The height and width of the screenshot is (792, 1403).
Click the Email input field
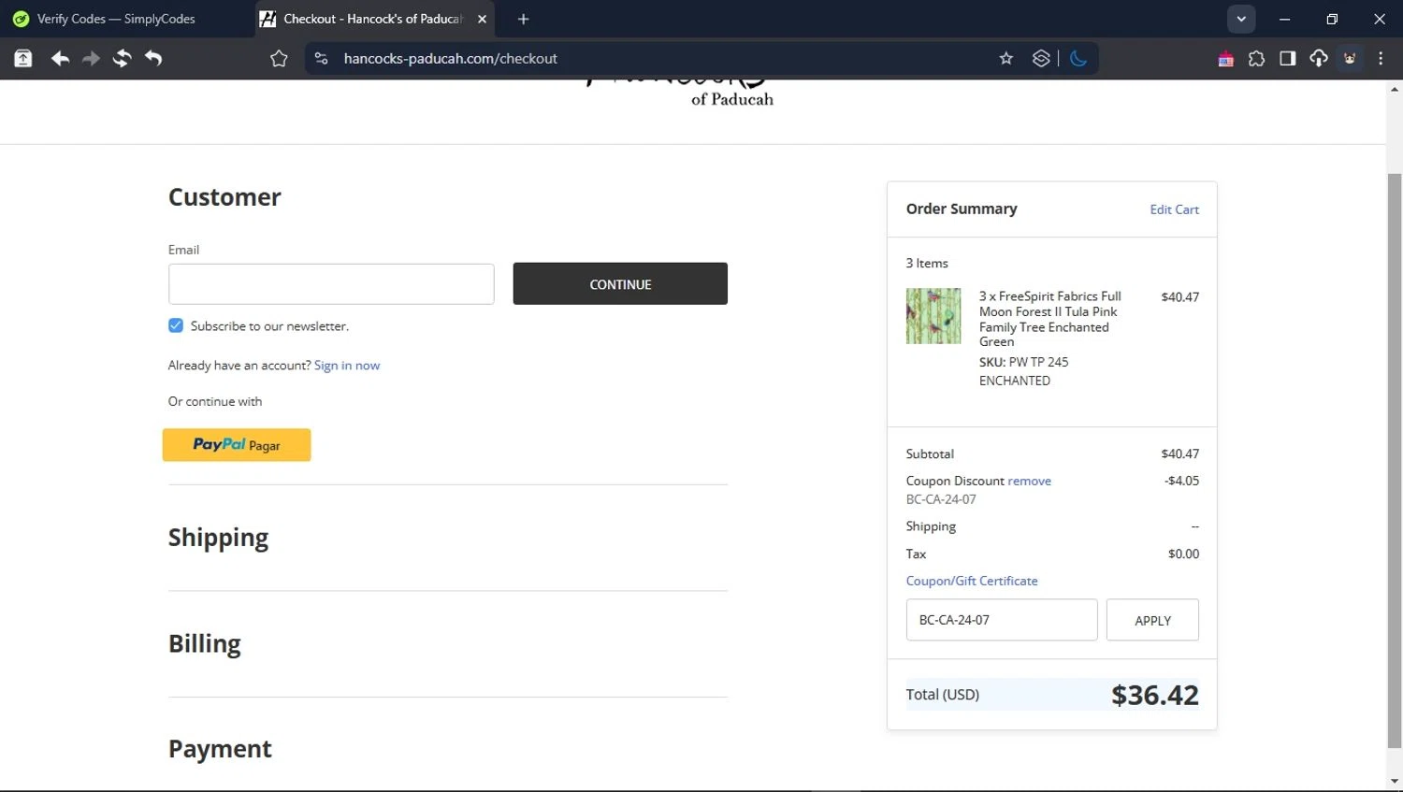331,283
